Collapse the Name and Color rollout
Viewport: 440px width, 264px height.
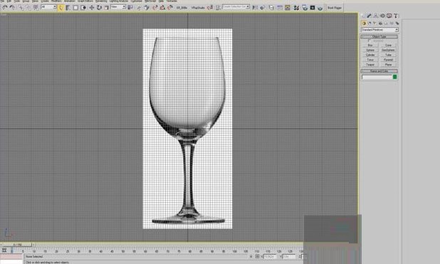click(x=379, y=71)
